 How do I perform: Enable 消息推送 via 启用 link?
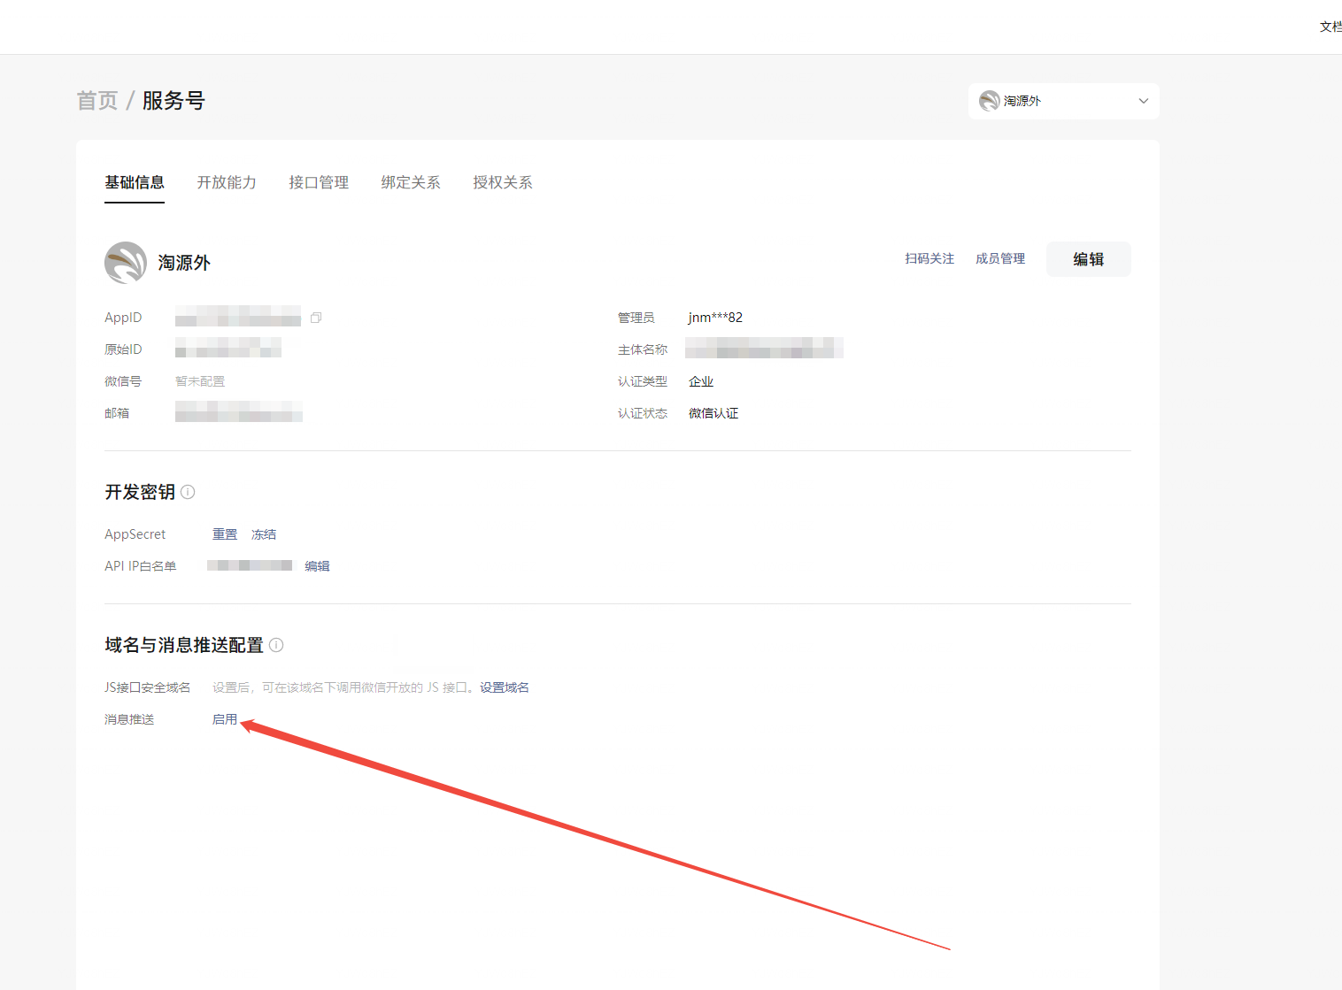(x=225, y=719)
